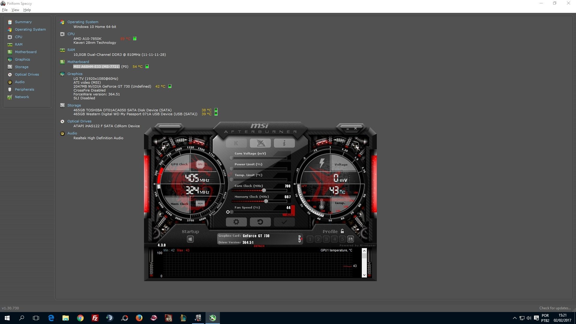Open File Explorer from the taskbar

(x=65, y=318)
